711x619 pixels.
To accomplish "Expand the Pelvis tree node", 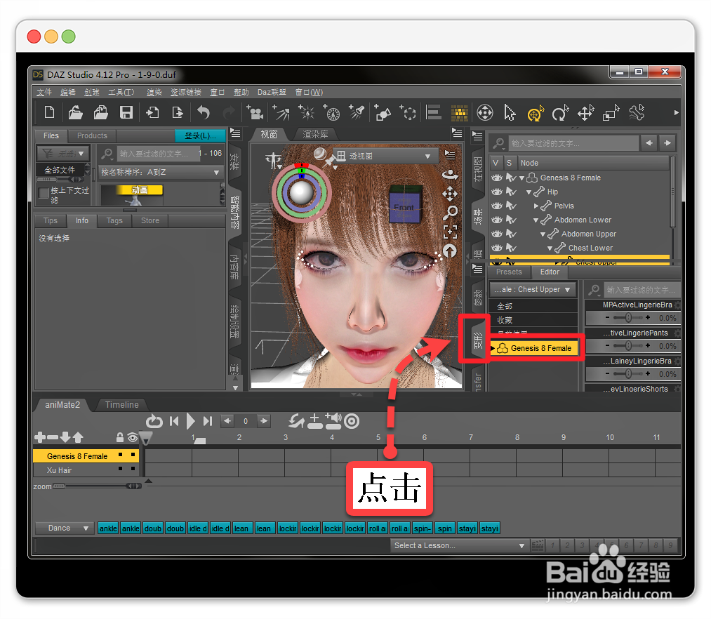I will pyautogui.click(x=536, y=206).
